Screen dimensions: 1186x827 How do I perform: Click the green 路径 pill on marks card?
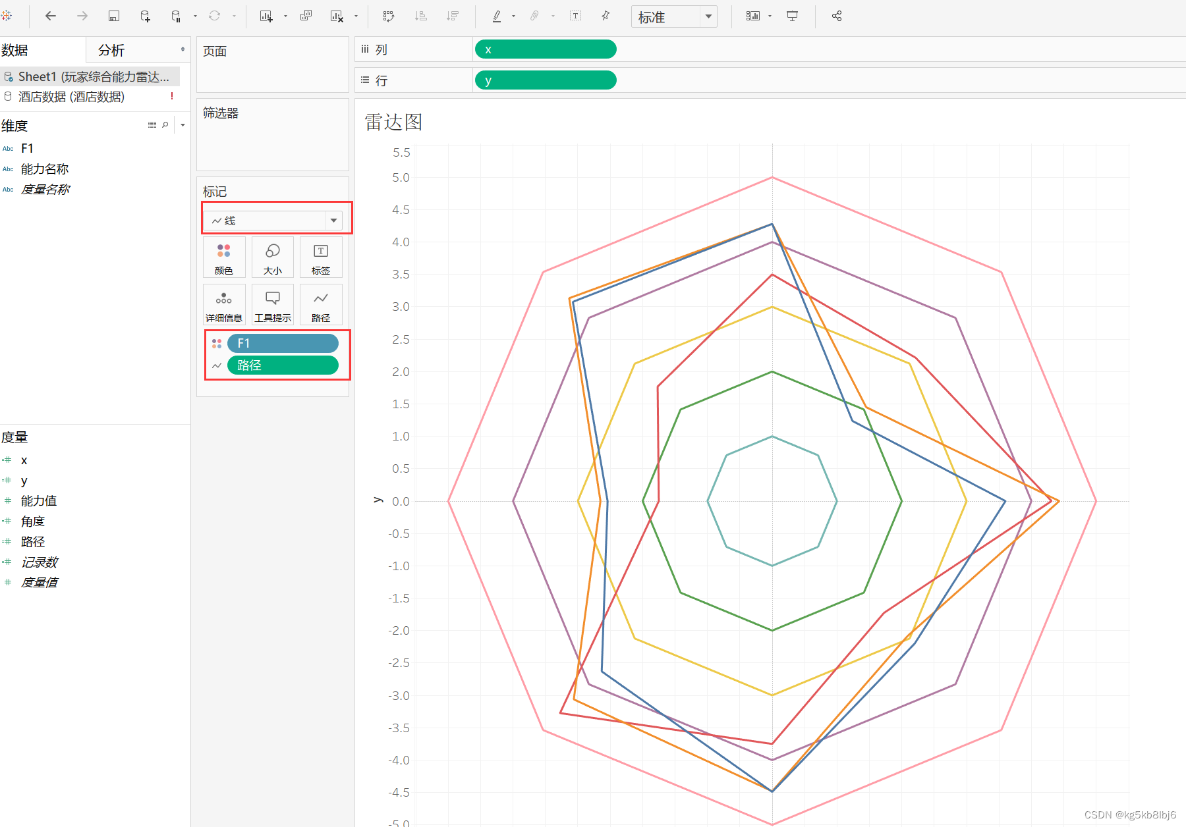click(x=283, y=365)
